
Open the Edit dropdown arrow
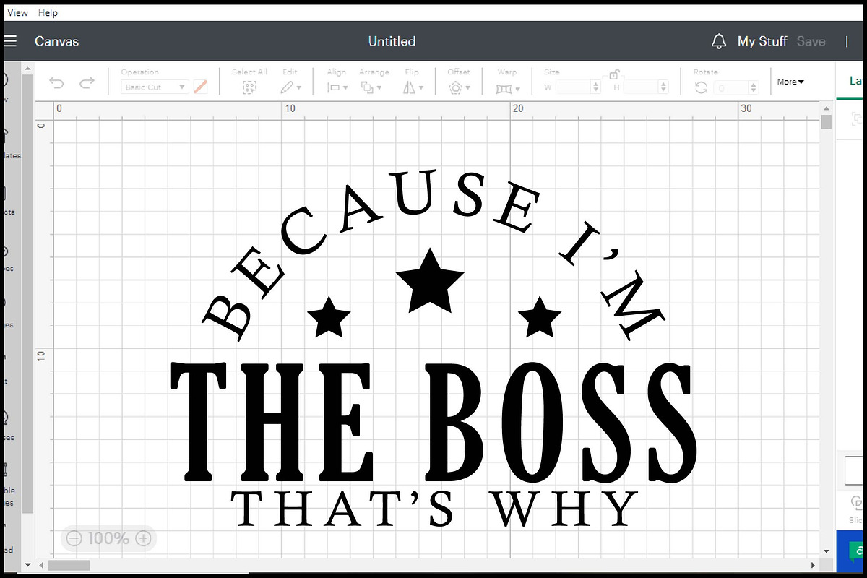300,88
